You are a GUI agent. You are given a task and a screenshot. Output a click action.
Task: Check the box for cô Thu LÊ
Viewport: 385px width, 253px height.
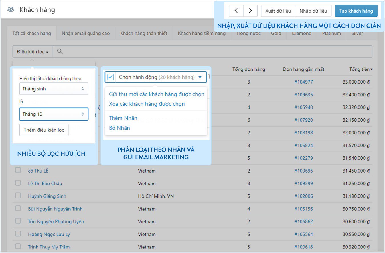tap(18, 170)
